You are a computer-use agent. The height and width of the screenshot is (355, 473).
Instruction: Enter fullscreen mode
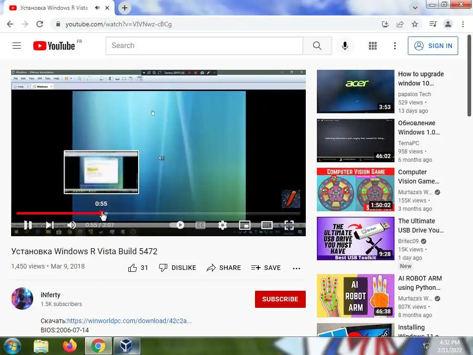[289, 225]
